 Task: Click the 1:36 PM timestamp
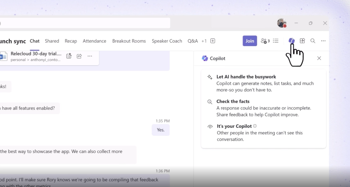tap(163, 171)
